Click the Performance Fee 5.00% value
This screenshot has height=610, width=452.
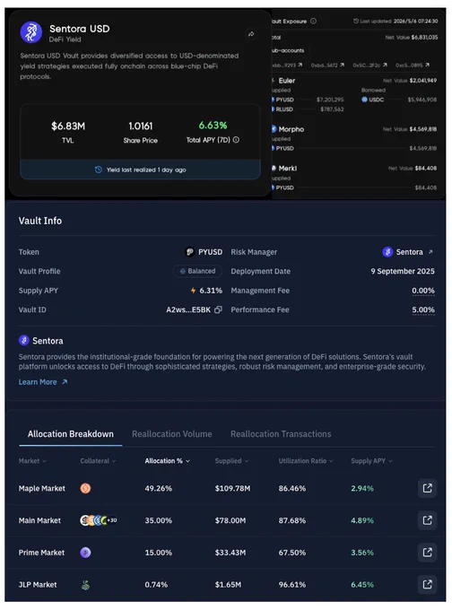[x=423, y=309]
